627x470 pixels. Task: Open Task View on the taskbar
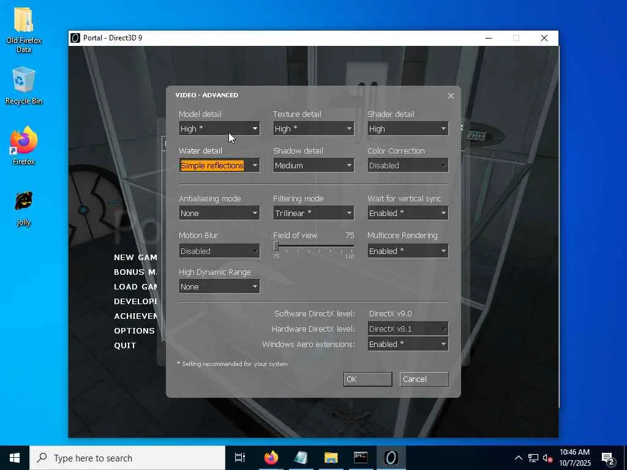point(240,458)
